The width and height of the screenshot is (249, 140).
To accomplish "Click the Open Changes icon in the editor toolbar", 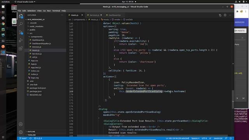I will (x=220, y=15).
